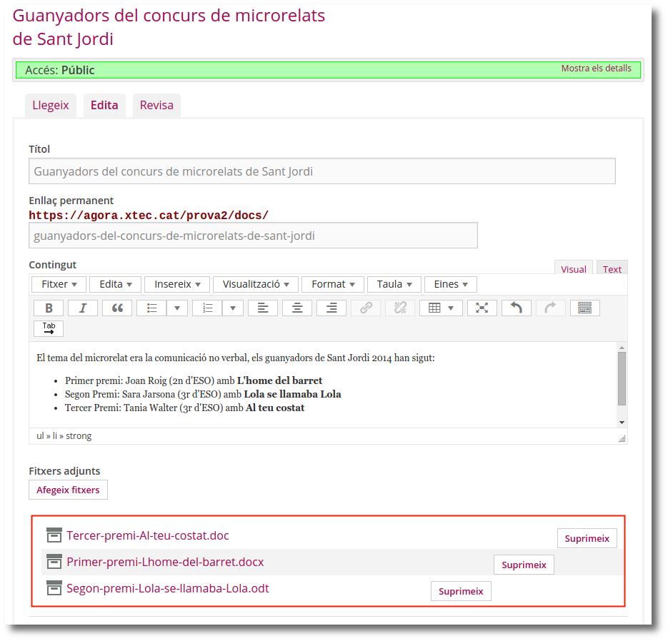Insert a blockquote with the quote icon

click(117, 308)
